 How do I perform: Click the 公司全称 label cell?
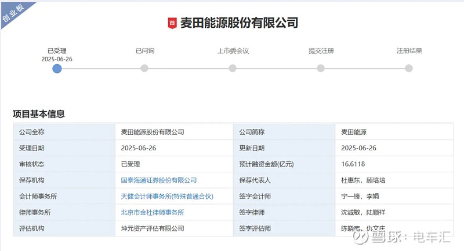coord(64,132)
